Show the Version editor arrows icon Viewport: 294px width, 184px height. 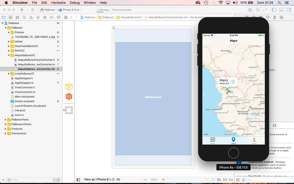coord(265,10)
